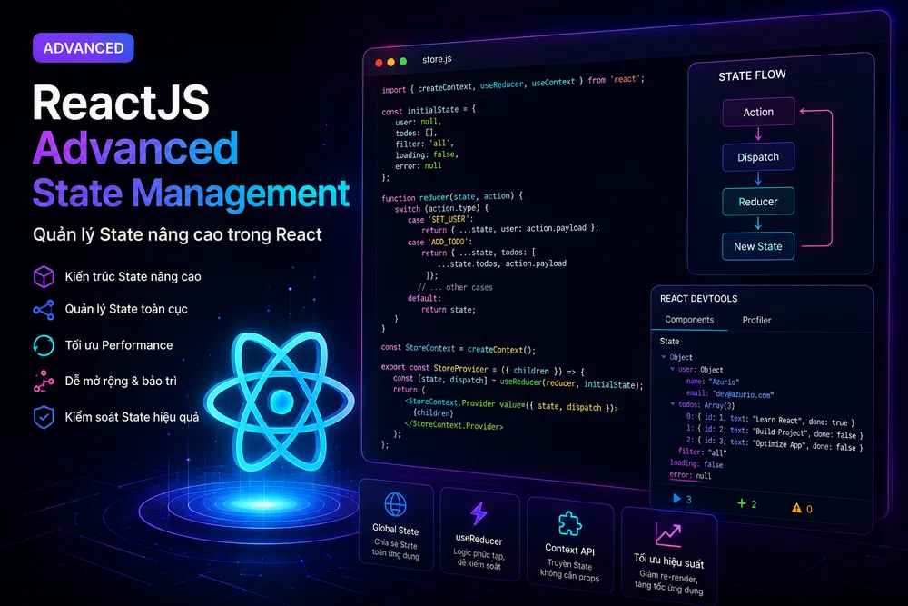Click the circular refresh icon beside Tối ưu Performance
Viewport: 908px width, 606px height.
(x=44, y=345)
